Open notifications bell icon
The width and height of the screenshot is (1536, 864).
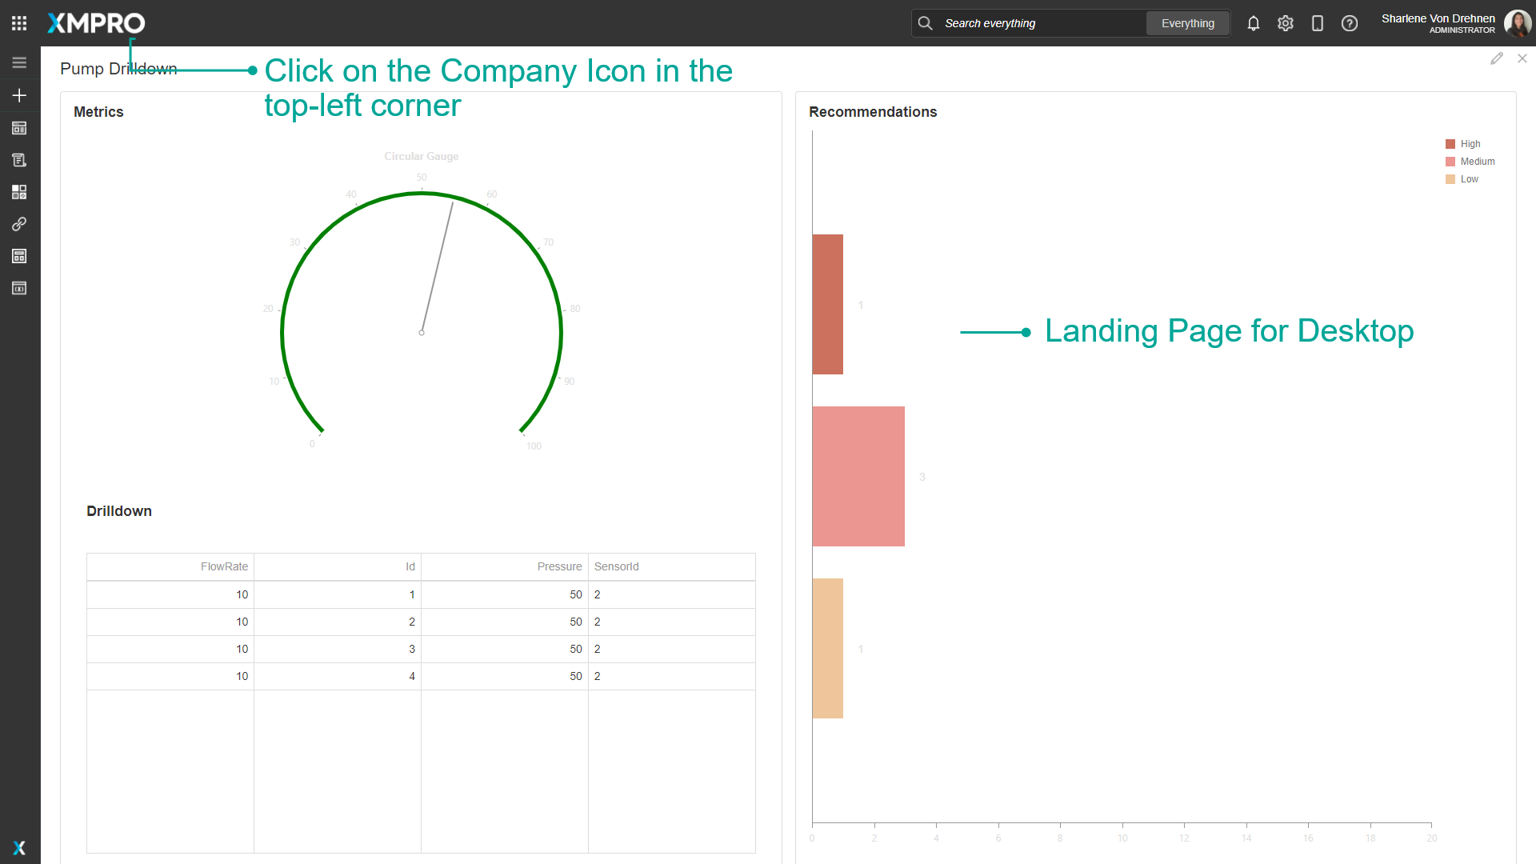(x=1253, y=23)
